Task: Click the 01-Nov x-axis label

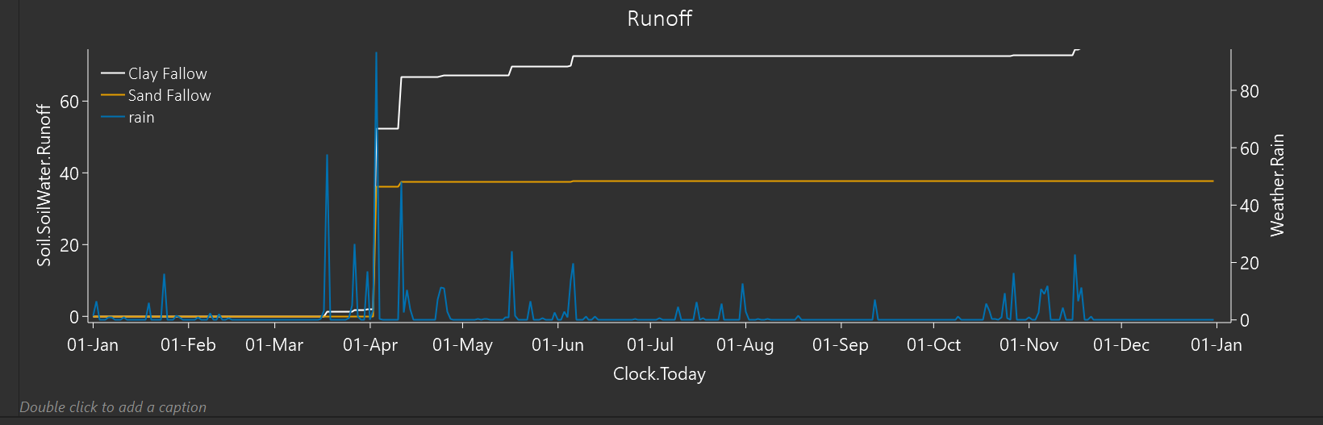Action: [1029, 345]
